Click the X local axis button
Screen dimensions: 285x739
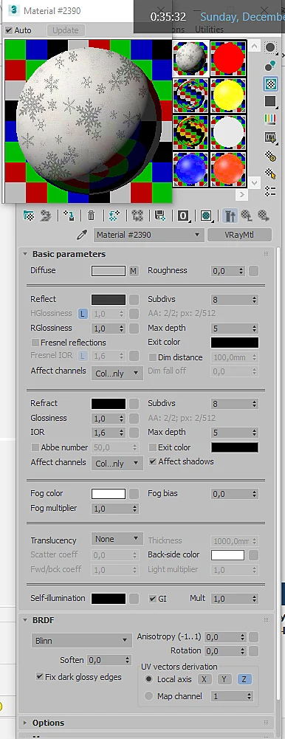(204, 679)
